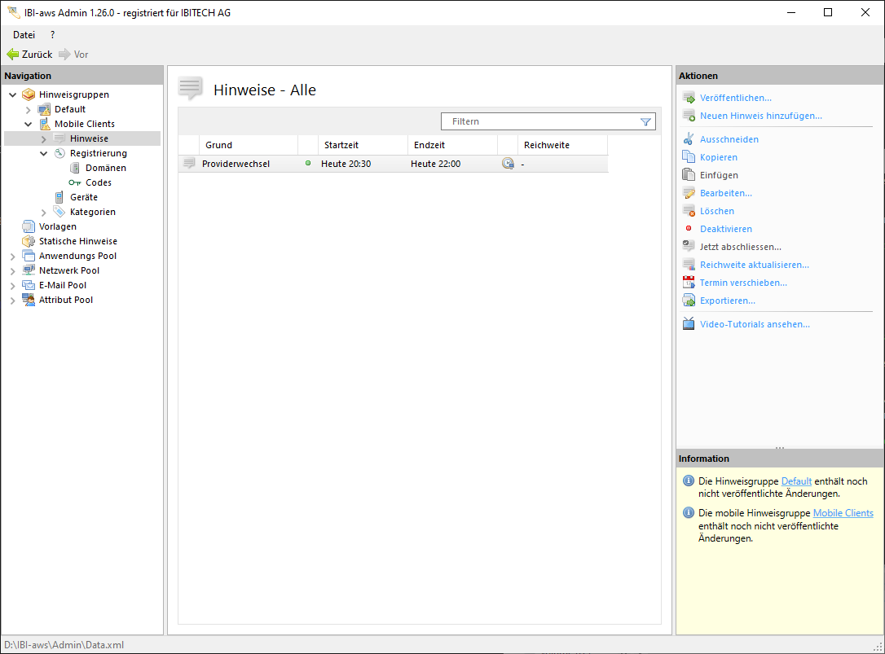Viewport: 885px width, 654px height.
Task: Open the question mark help menu
Action: (x=53, y=35)
